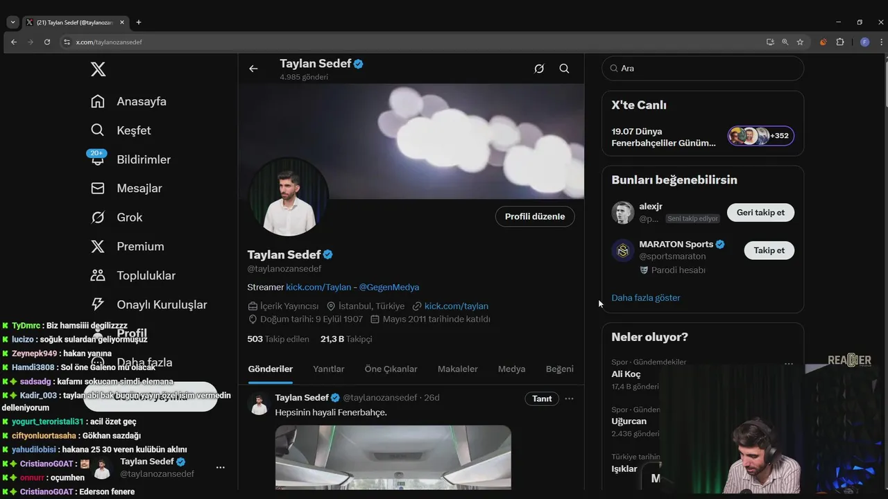Screen dimensions: 888x499
Task: Open kick.com/taylan website link
Action: point(456,306)
